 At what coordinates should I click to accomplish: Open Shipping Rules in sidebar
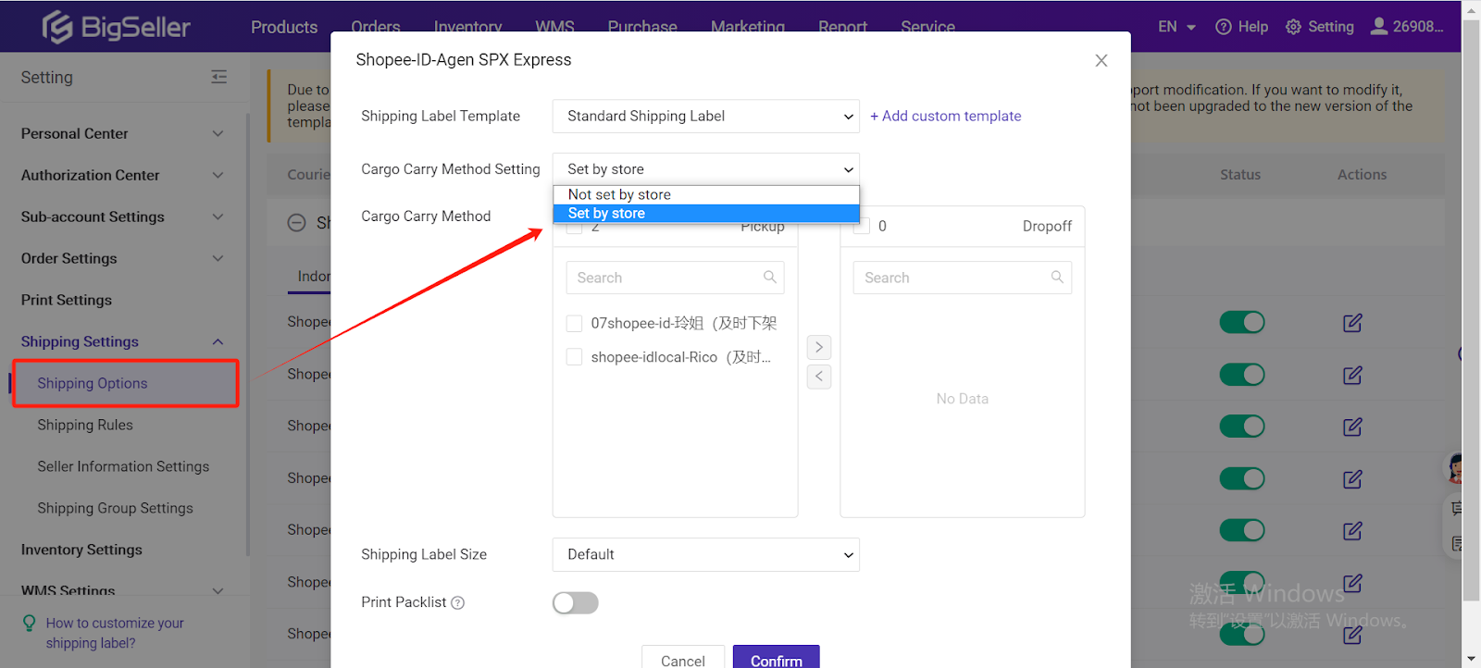click(x=85, y=425)
